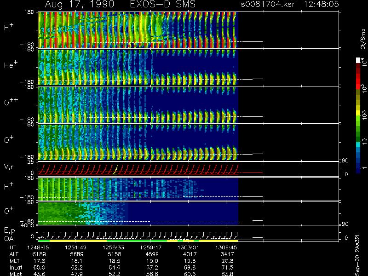
Task: Click the UT value '1306:45'
Action: (x=226, y=247)
